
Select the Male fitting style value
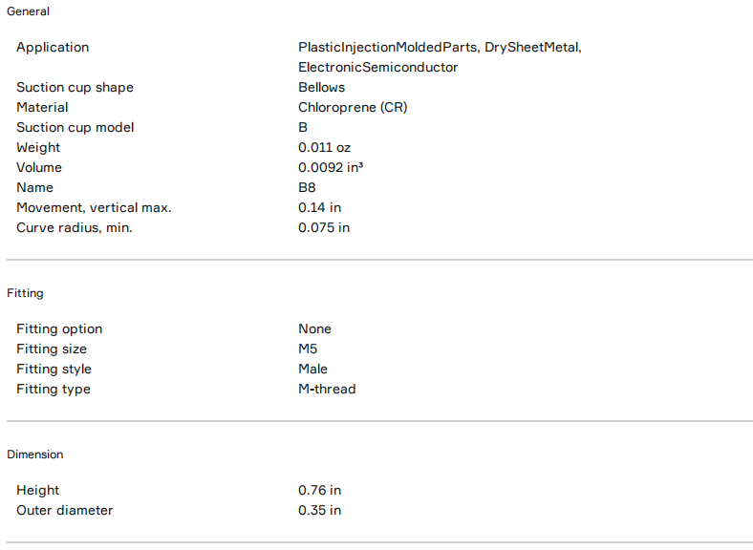pos(312,369)
